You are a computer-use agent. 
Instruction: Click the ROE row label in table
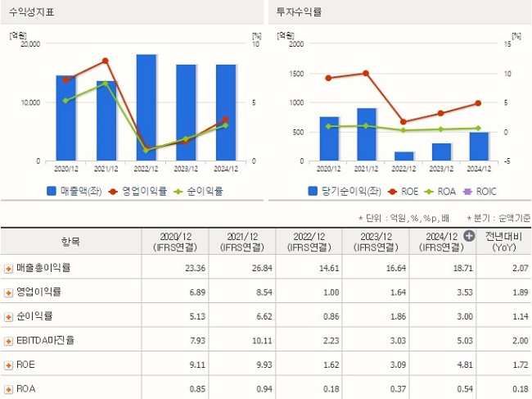(25, 365)
